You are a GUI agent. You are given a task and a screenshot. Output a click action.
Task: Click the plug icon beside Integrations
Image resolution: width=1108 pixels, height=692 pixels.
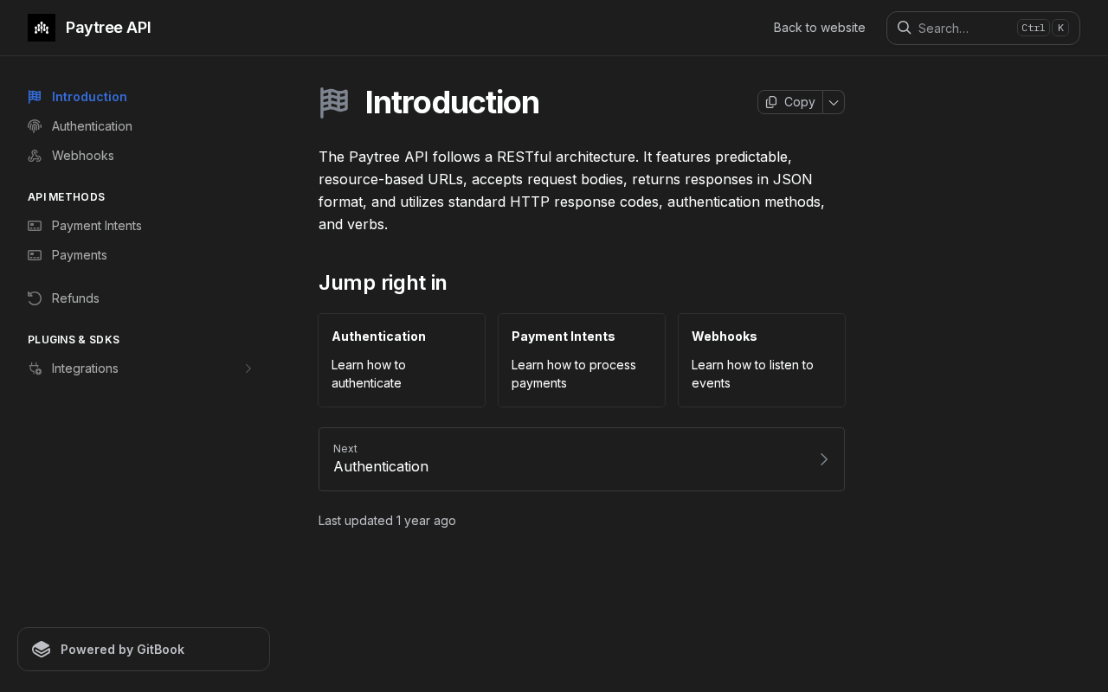click(35, 368)
